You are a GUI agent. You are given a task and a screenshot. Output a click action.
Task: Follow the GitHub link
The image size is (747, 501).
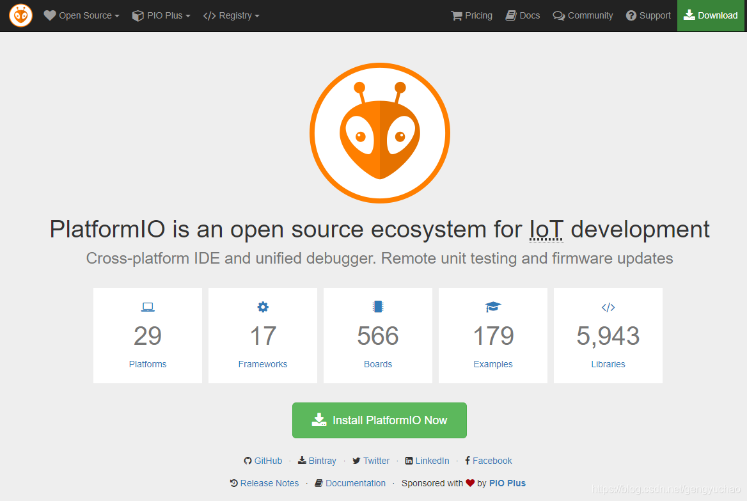point(268,461)
